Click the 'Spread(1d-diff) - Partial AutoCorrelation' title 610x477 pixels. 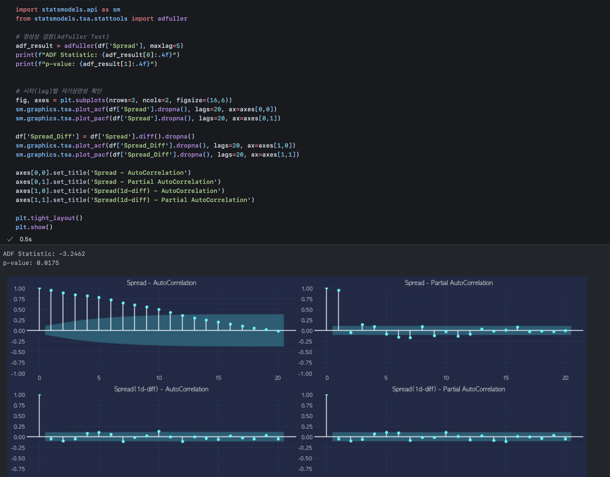pos(449,389)
